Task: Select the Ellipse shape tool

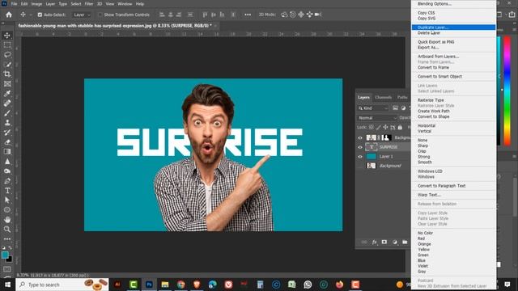Action: coord(7,210)
